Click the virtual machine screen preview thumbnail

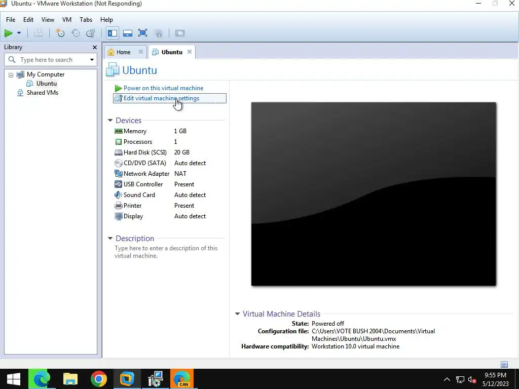pos(374,194)
